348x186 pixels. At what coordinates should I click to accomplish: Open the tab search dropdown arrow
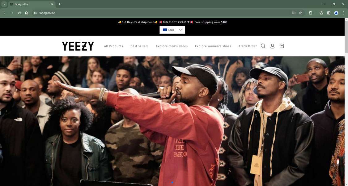(x=4, y=4)
